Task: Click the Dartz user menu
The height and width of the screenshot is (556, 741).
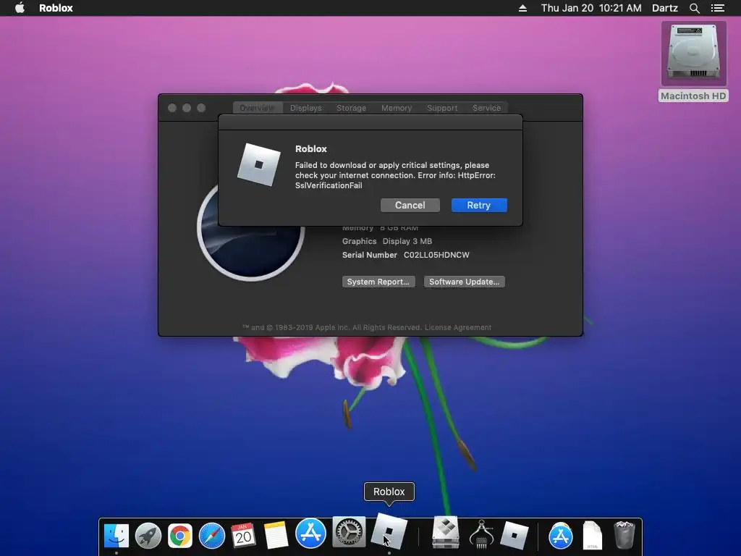Action: tap(664, 8)
